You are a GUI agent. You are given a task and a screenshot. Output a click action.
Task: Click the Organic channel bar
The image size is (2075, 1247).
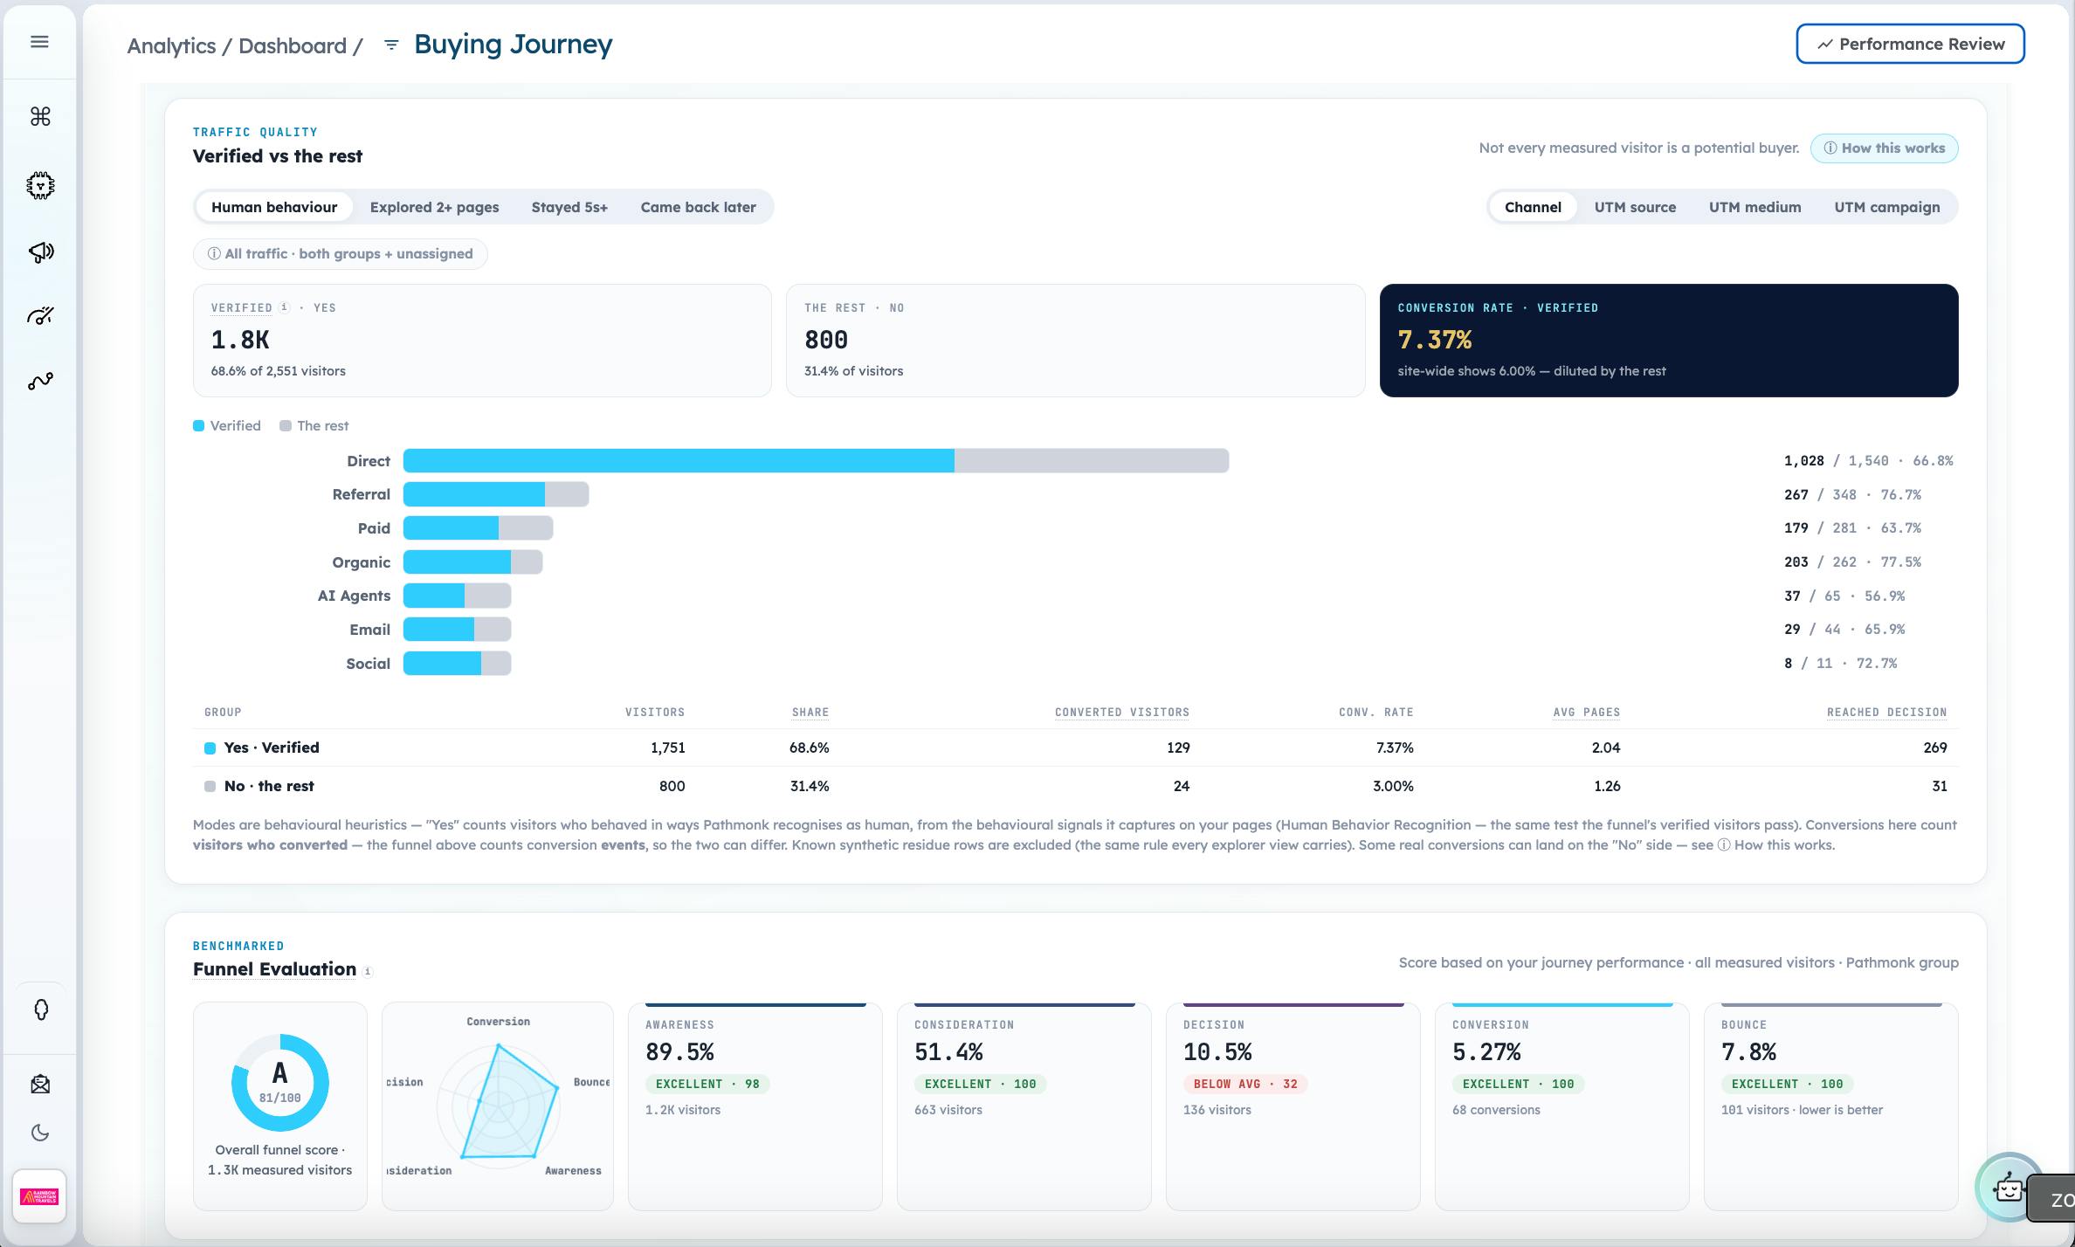tap(472, 562)
